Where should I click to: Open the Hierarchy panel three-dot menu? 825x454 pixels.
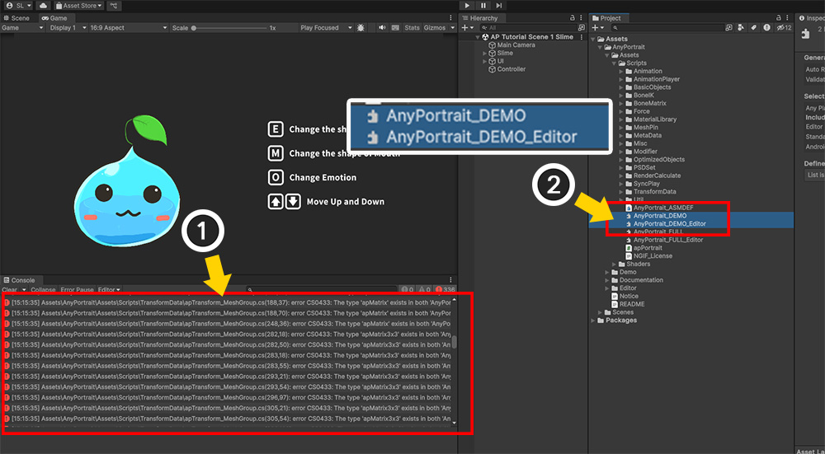tap(581, 18)
